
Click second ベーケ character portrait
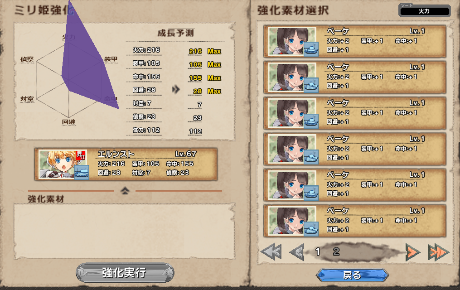(x=292, y=77)
